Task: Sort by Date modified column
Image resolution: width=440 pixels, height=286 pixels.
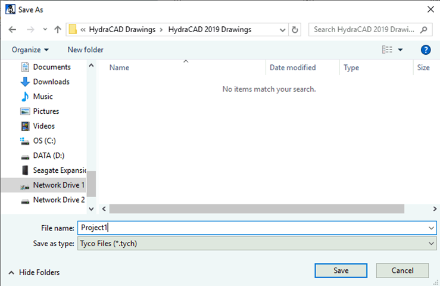Action: [293, 68]
